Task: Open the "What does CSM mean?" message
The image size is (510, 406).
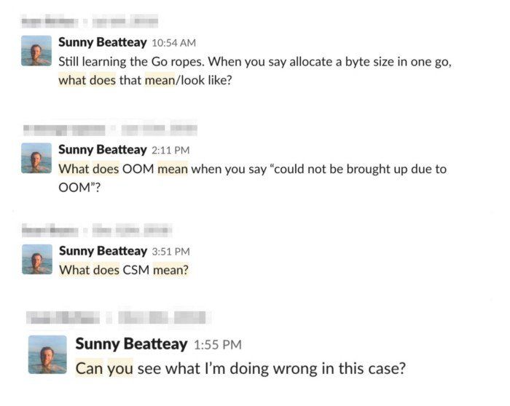Action: tap(124, 270)
